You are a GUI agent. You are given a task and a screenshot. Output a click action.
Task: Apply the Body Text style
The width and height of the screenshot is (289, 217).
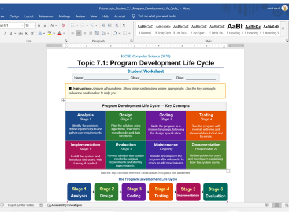163,30
